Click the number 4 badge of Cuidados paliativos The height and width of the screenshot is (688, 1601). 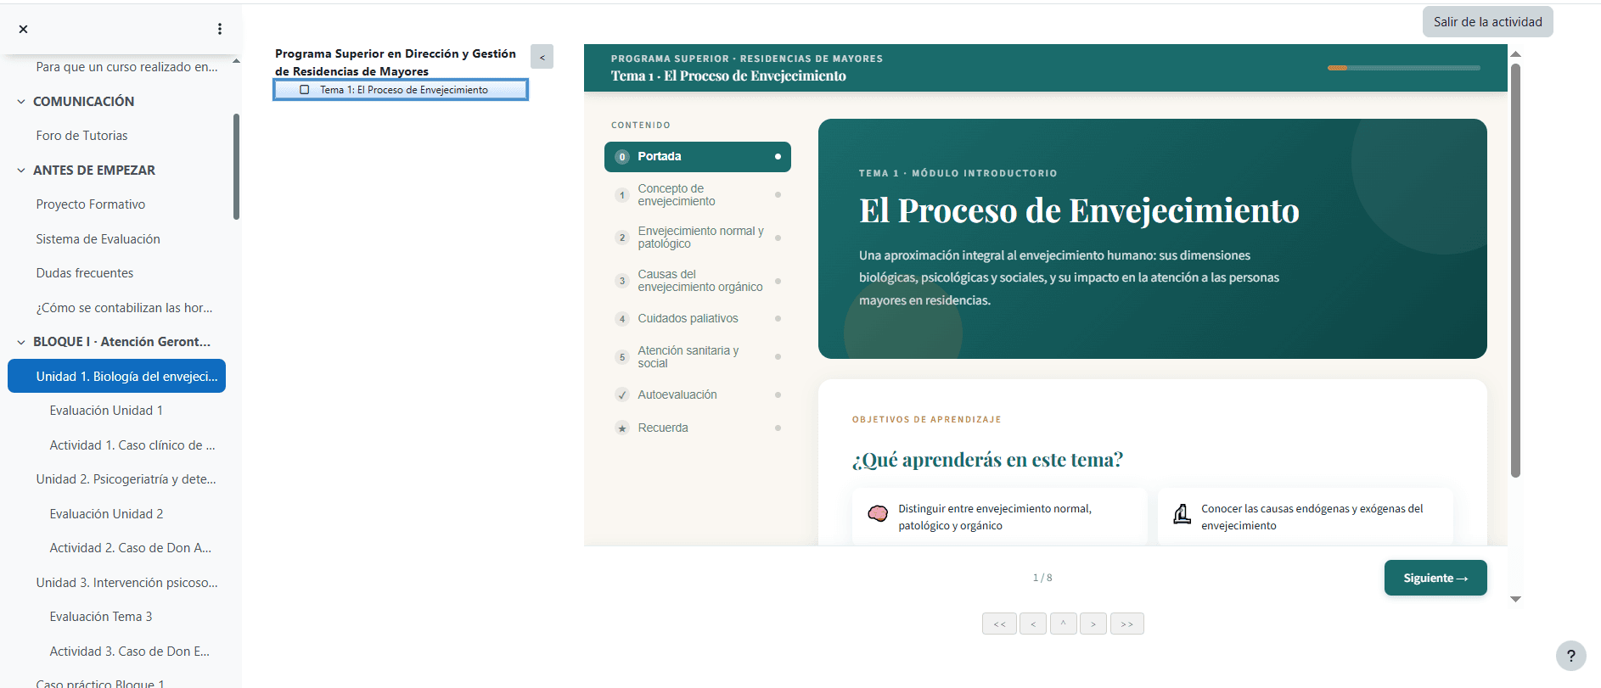[x=622, y=319]
